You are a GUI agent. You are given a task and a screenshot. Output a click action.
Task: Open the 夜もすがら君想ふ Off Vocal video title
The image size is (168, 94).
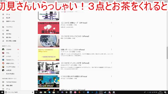pyautogui.click(x=74, y=77)
